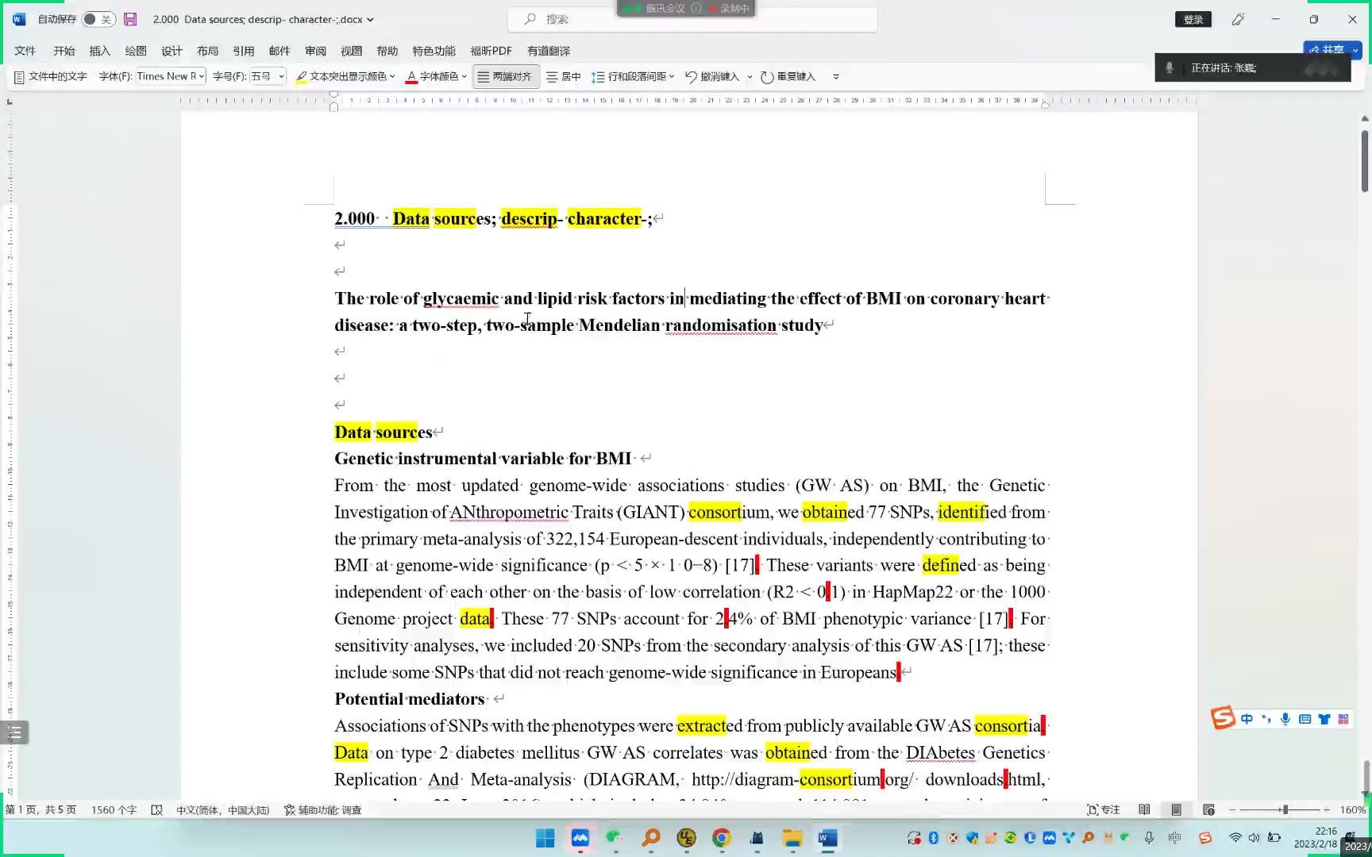The image size is (1372, 857).
Task: Toggle 两端对齐 justify alignment
Action: 505,77
